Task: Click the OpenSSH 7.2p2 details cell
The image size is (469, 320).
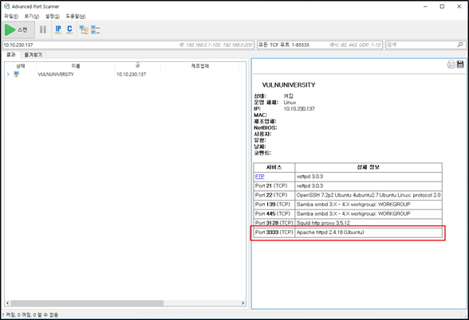Action: point(368,195)
